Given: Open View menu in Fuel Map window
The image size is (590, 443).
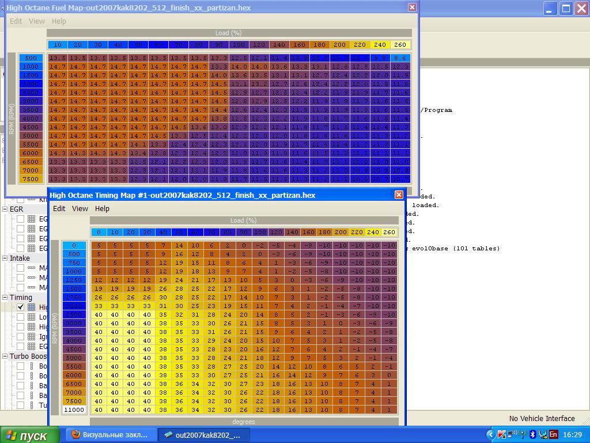Looking at the screenshot, I should [36, 21].
